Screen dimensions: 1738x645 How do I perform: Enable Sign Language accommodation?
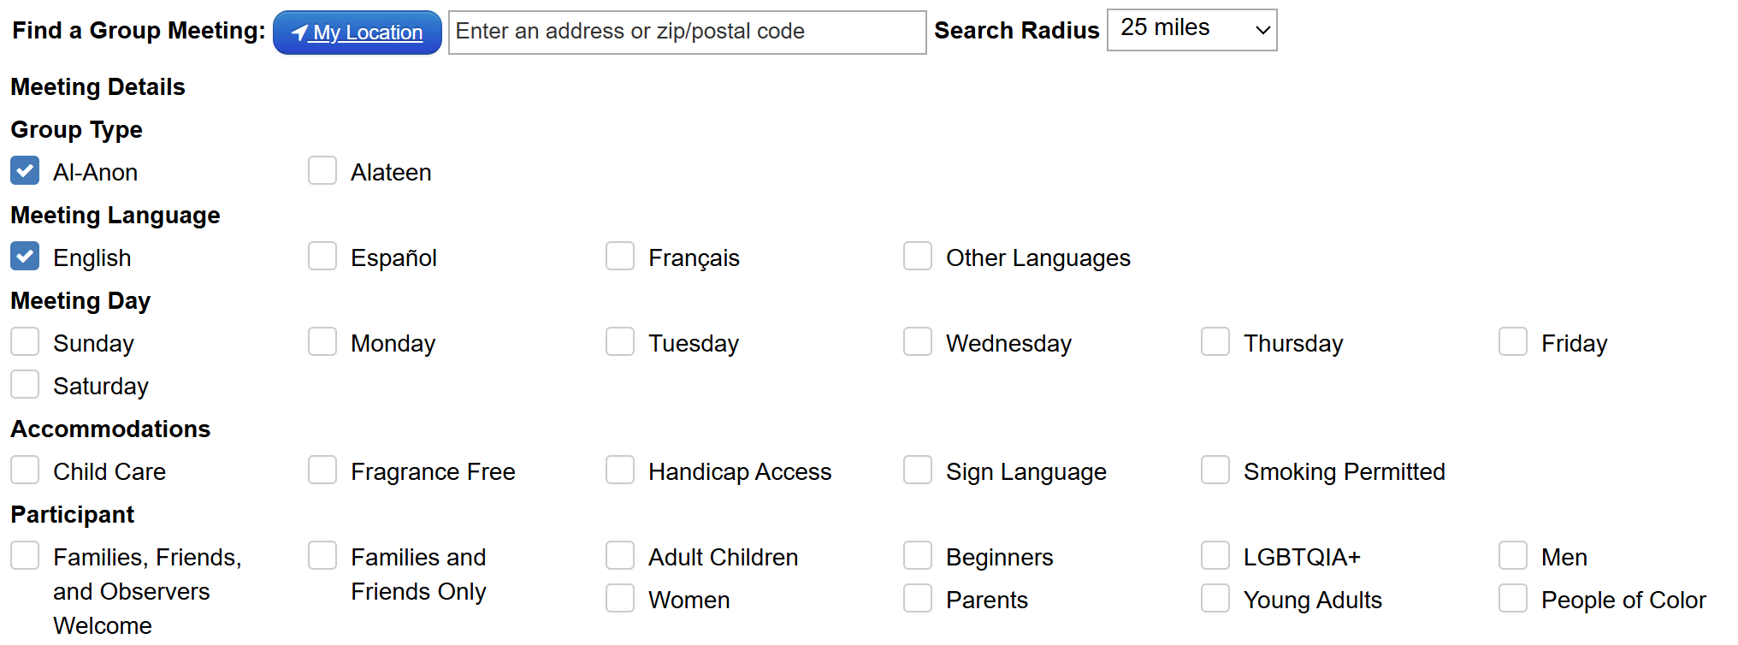pos(918,470)
